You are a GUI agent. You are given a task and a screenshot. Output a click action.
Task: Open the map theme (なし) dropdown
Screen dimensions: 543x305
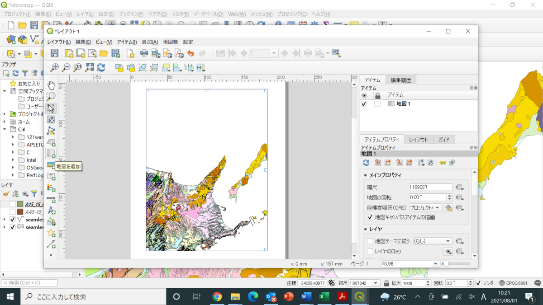click(432, 241)
